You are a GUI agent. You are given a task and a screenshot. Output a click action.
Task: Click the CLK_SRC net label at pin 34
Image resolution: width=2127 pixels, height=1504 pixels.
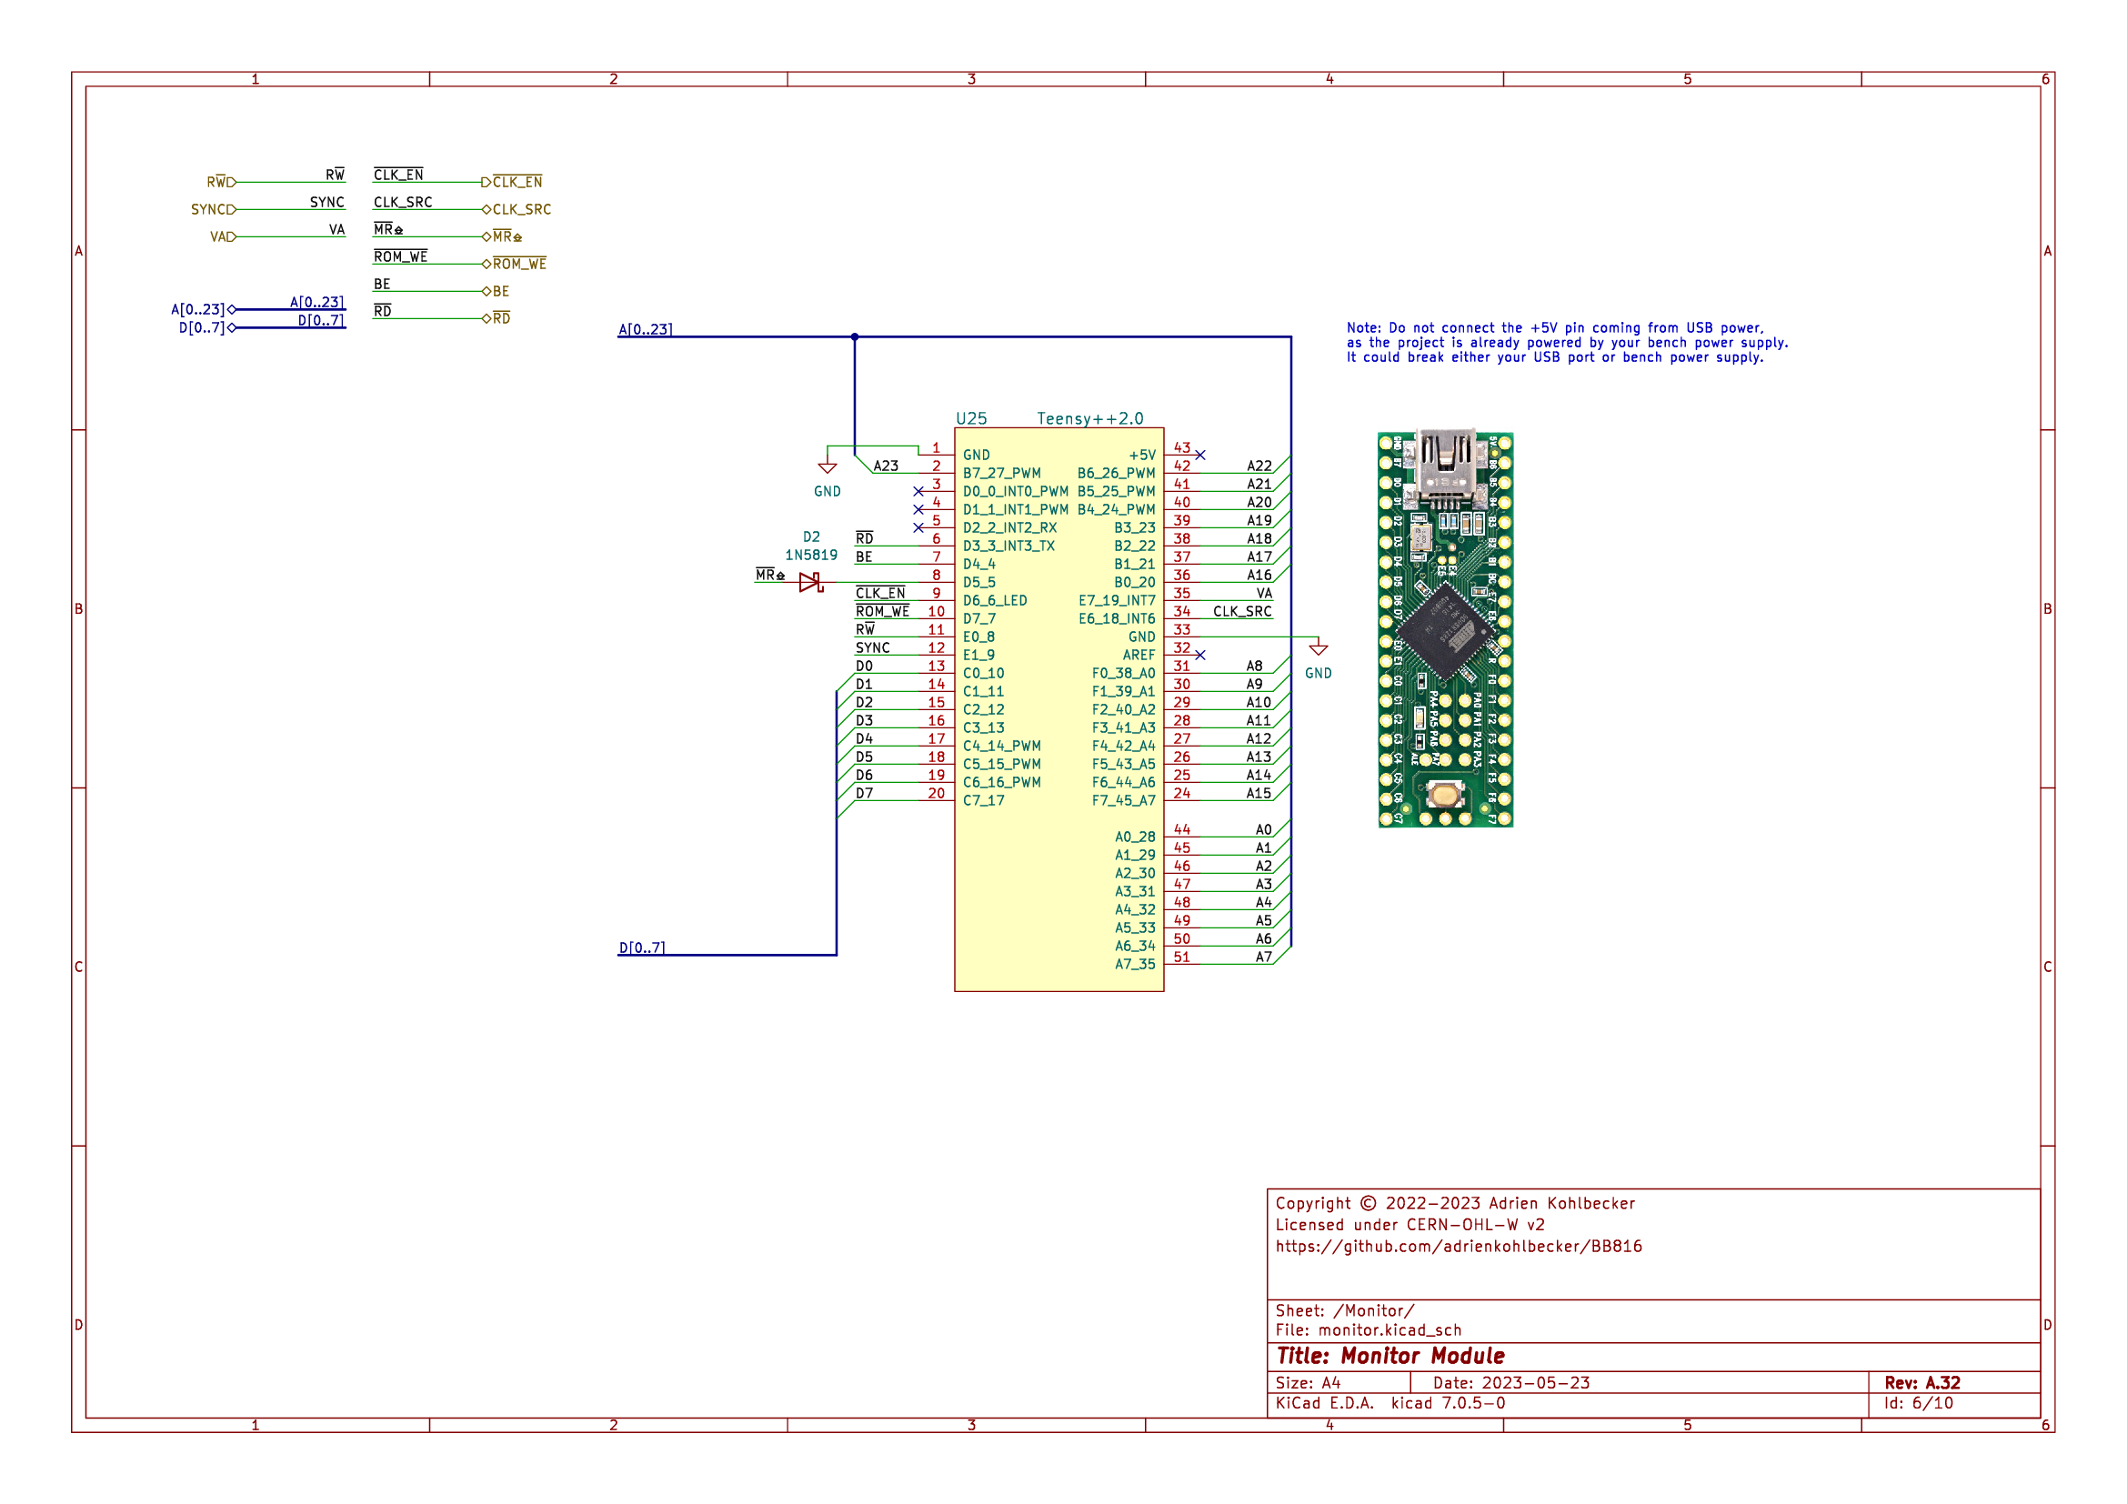click(1241, 611)
